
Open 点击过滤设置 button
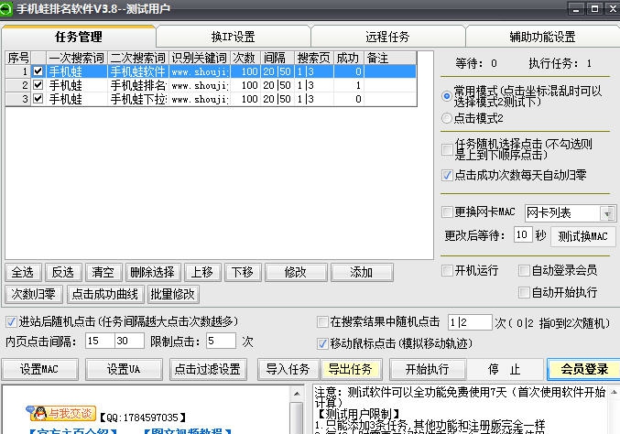(208, 369)
